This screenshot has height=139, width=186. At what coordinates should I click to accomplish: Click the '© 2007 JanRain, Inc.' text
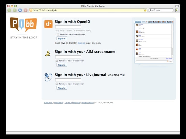tap(104, 103)
